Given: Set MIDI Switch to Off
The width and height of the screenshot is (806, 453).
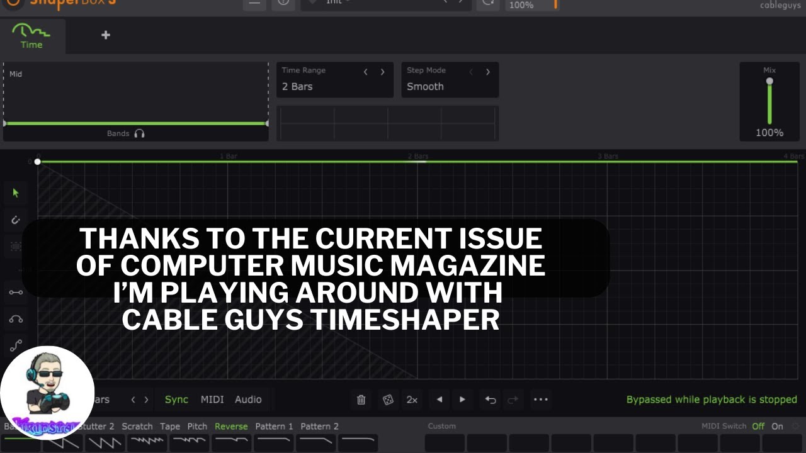Looking at the screenshot, I should (758, 426).
